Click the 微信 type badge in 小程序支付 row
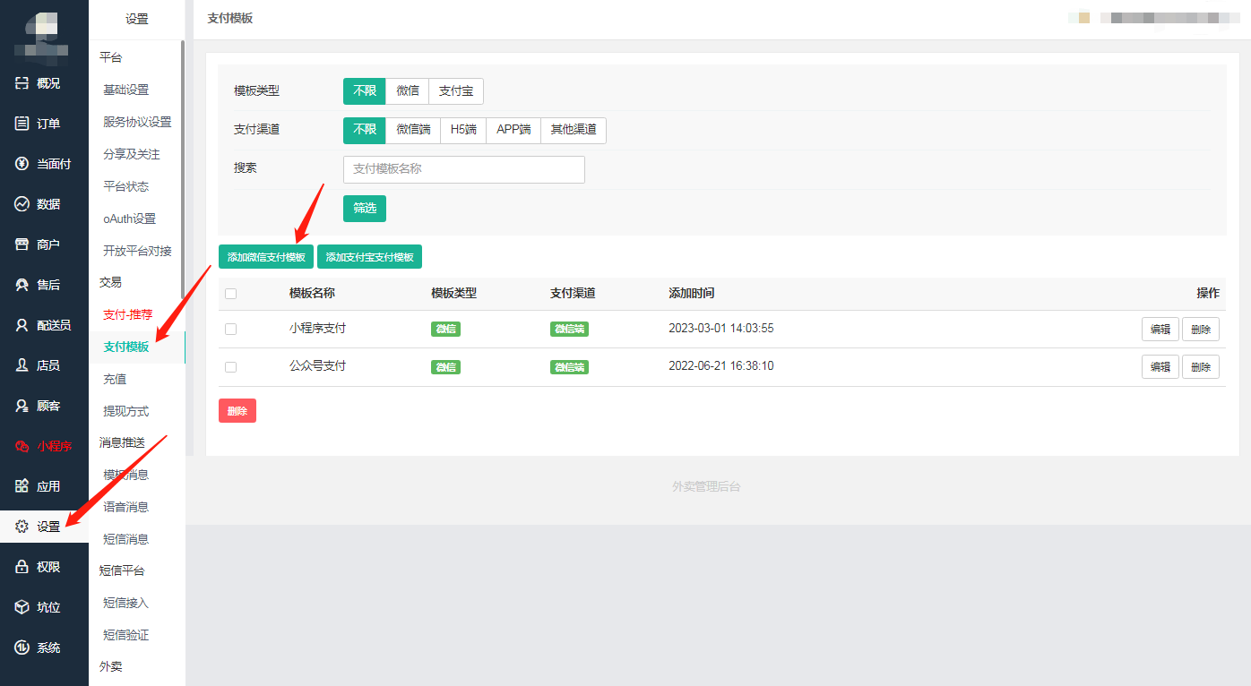Screen dimensions: 1251x686 (x=445, y=329)
